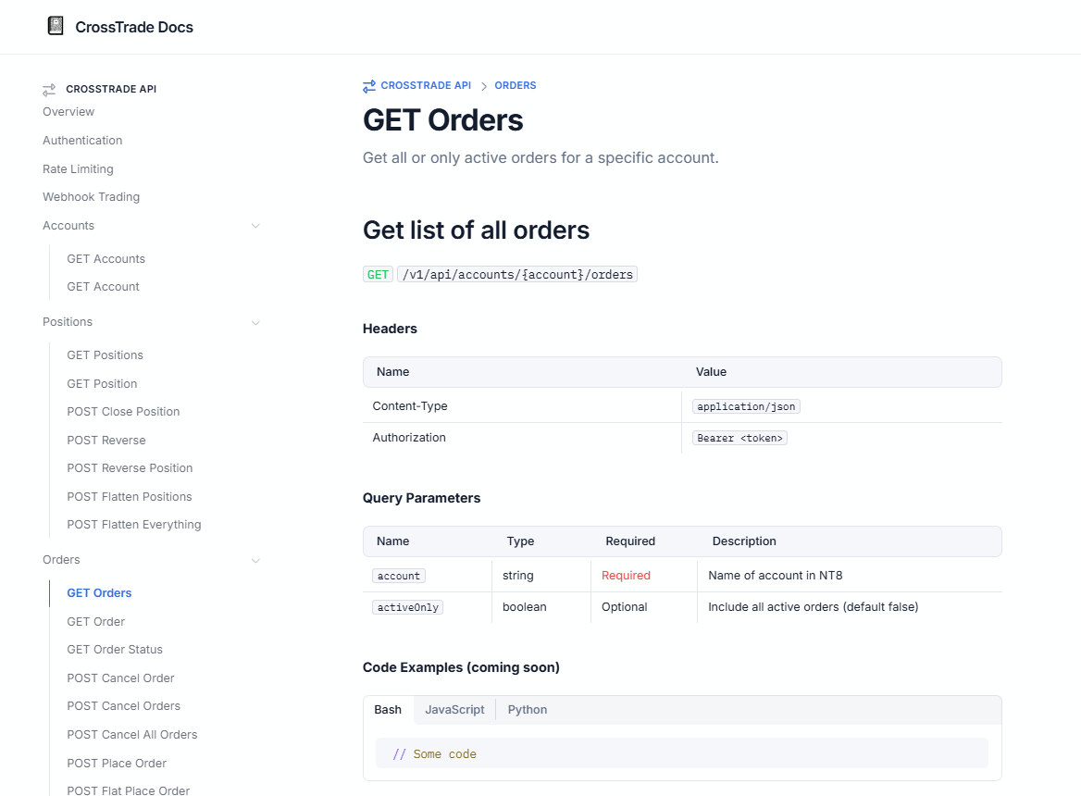Select GET Accounts in sidebar
Viewport: 1081px width, 796px height.
tap(106, 258)
